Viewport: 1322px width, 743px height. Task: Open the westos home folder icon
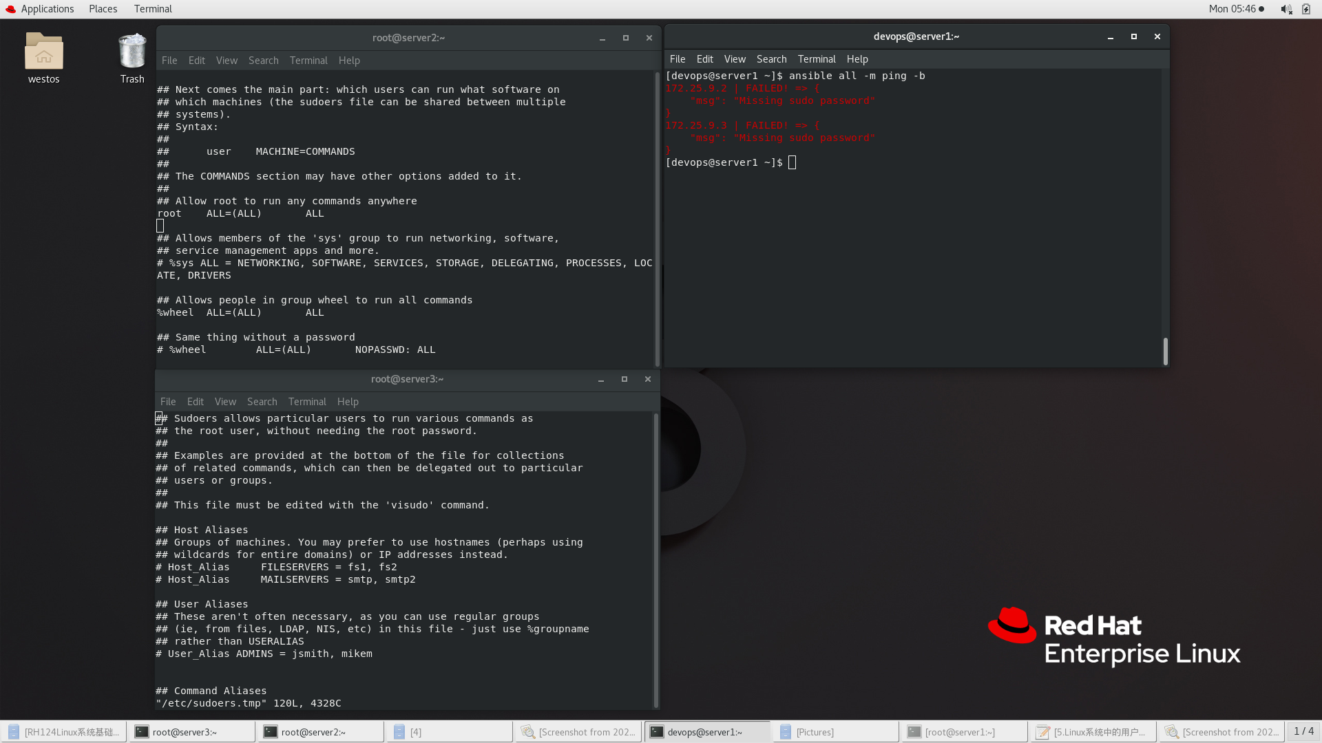tap(43, 52)
